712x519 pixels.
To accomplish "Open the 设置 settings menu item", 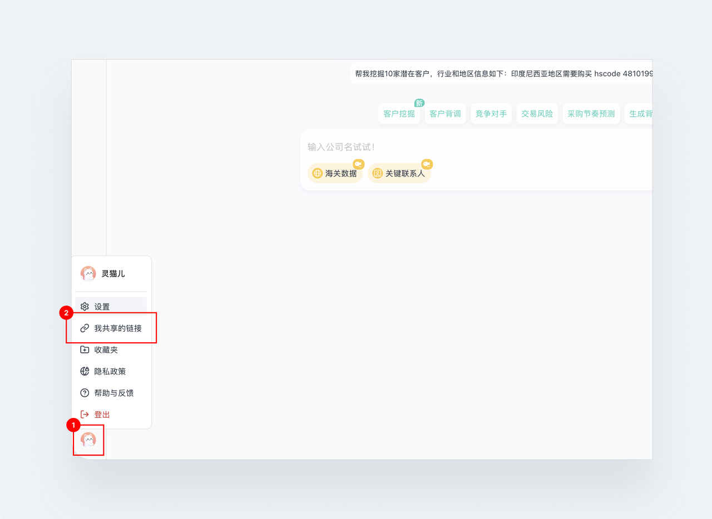I will (x=111, y=307).
